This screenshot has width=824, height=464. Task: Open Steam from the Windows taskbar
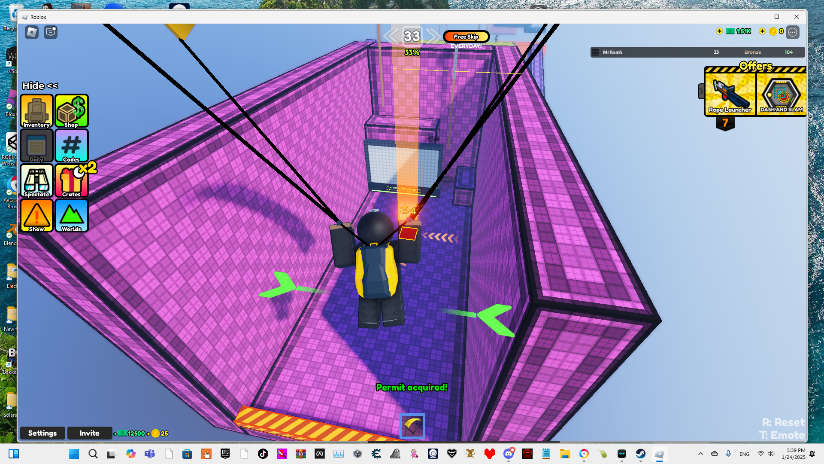pos(640,454)
